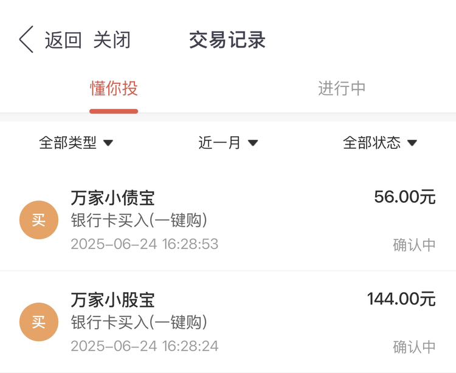
Task: Click the arrow beside 近一月
Action: pyautogui.click(x=253, y=143)
